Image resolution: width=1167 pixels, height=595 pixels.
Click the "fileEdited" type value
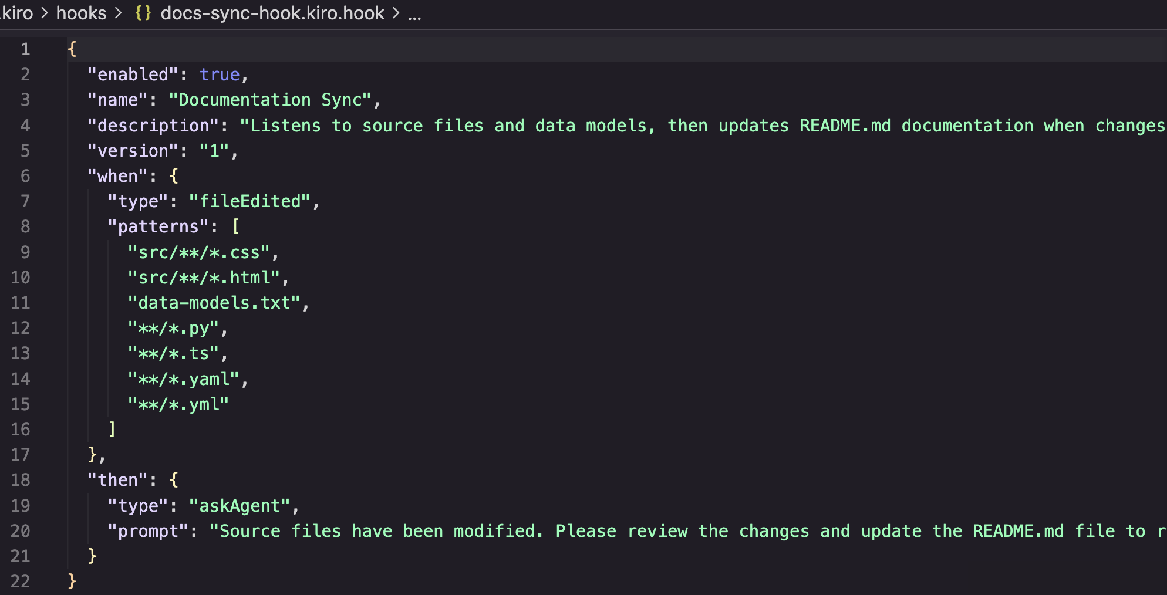[x=249, y=201]
